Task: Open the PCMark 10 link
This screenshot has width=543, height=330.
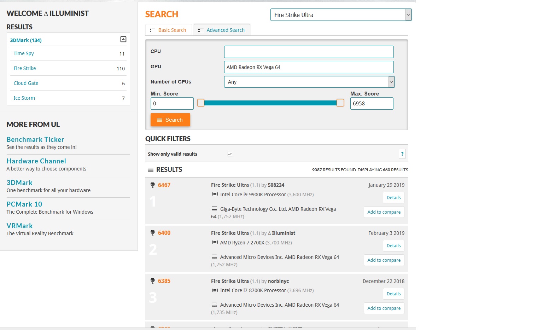Action: pos(24,204)
